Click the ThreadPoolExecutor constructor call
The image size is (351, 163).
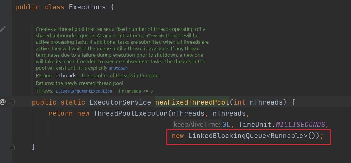(x=130, y=113)
